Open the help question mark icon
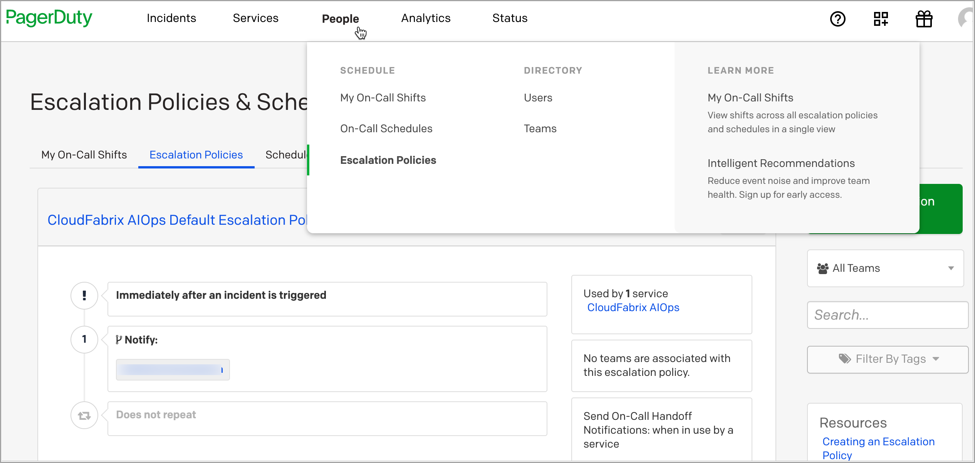This screenshot has width=975, height=463. point(837,19)
